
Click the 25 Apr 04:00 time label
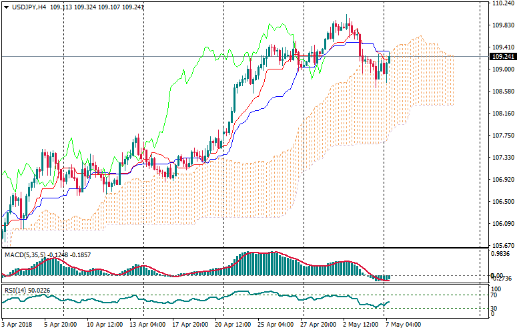275,325
